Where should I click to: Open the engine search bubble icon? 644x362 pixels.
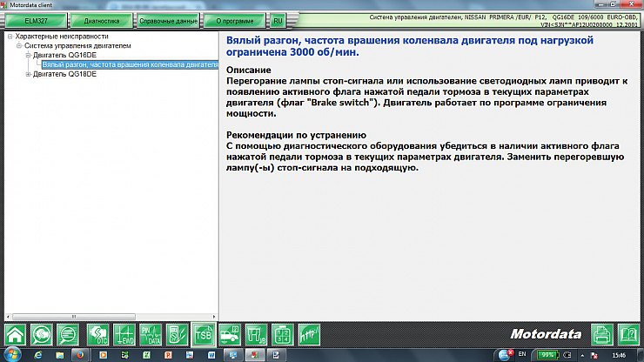42,335
